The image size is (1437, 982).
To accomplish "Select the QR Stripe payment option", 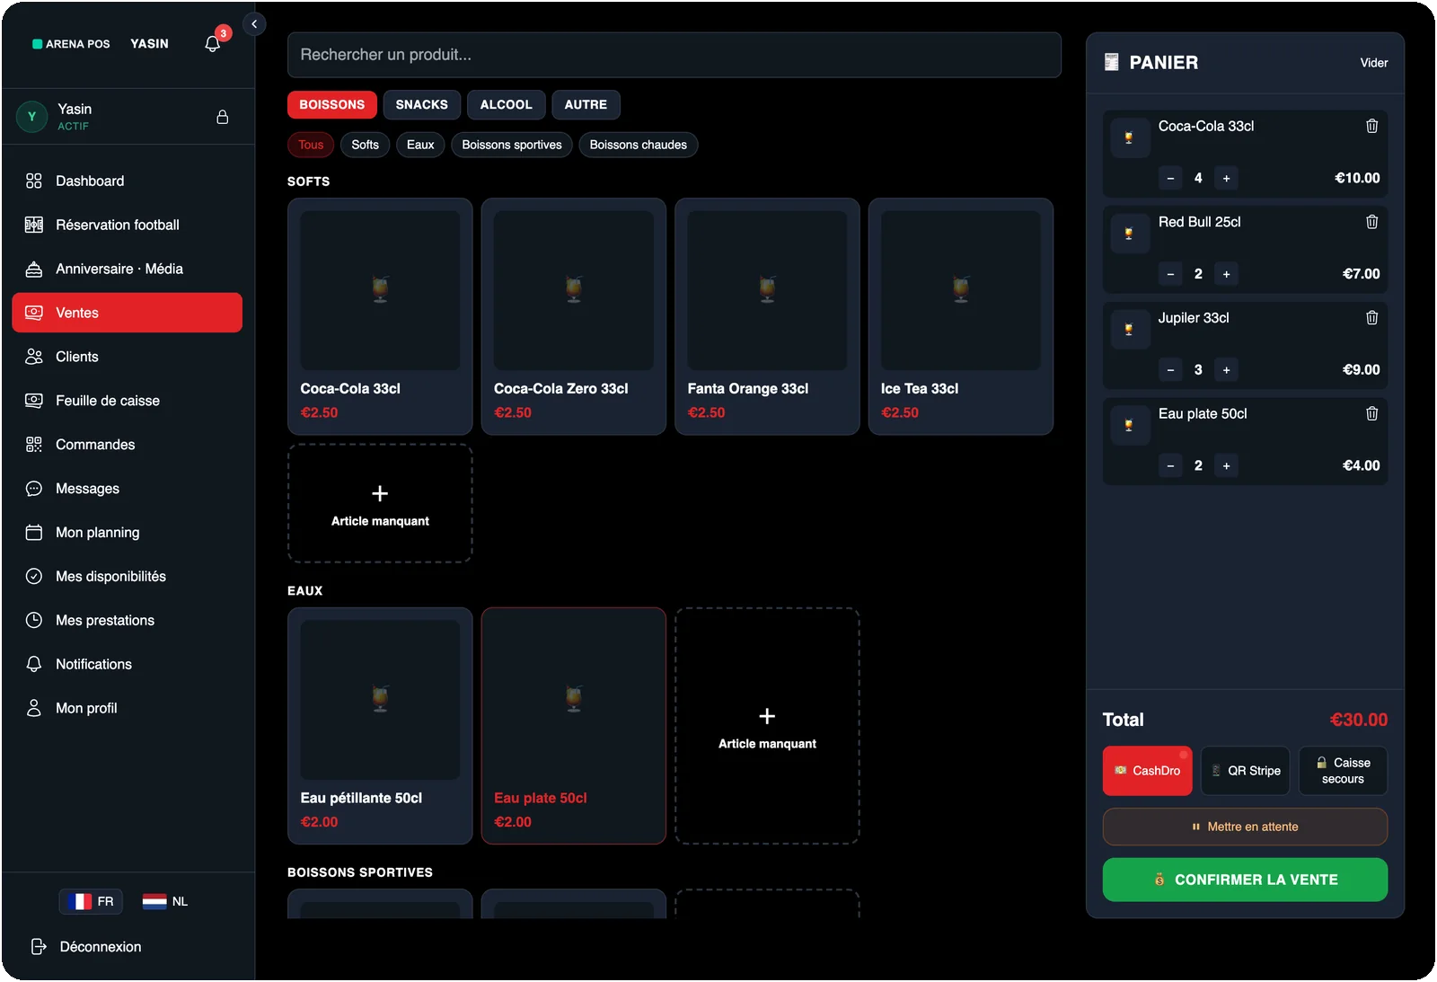I will (1245, 771).
